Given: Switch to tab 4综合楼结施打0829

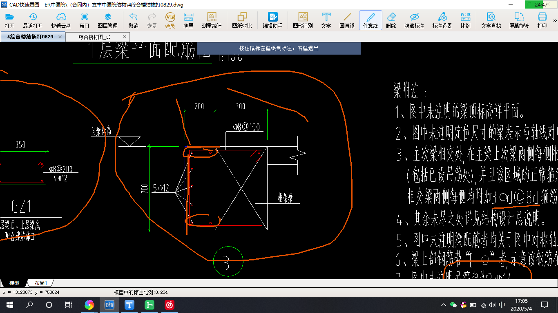Looking at the screenshot, I should [30, 37].
